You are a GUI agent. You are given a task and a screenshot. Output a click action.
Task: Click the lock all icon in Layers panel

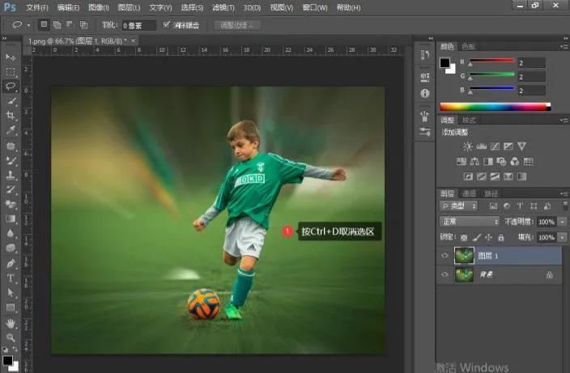click(501, 237)
